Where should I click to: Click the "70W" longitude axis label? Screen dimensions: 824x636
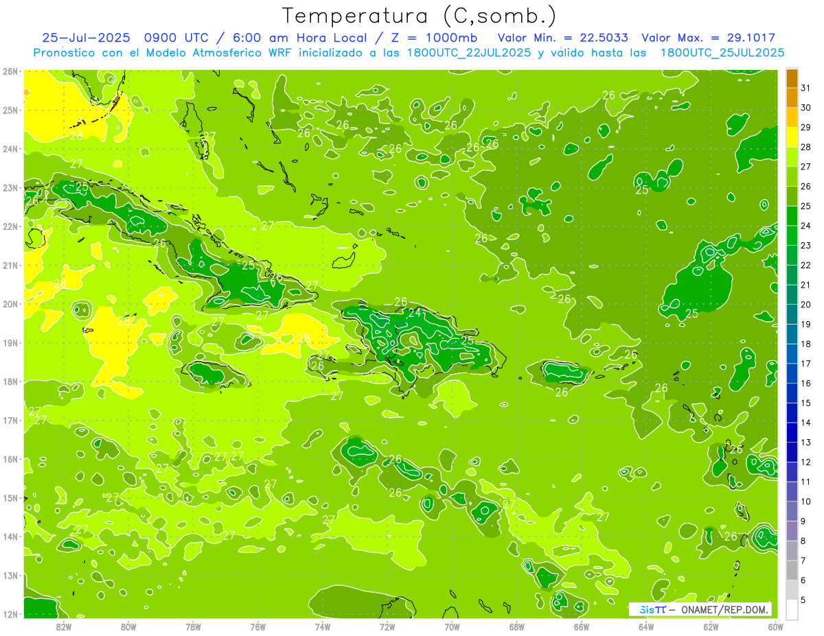point(452,626)
